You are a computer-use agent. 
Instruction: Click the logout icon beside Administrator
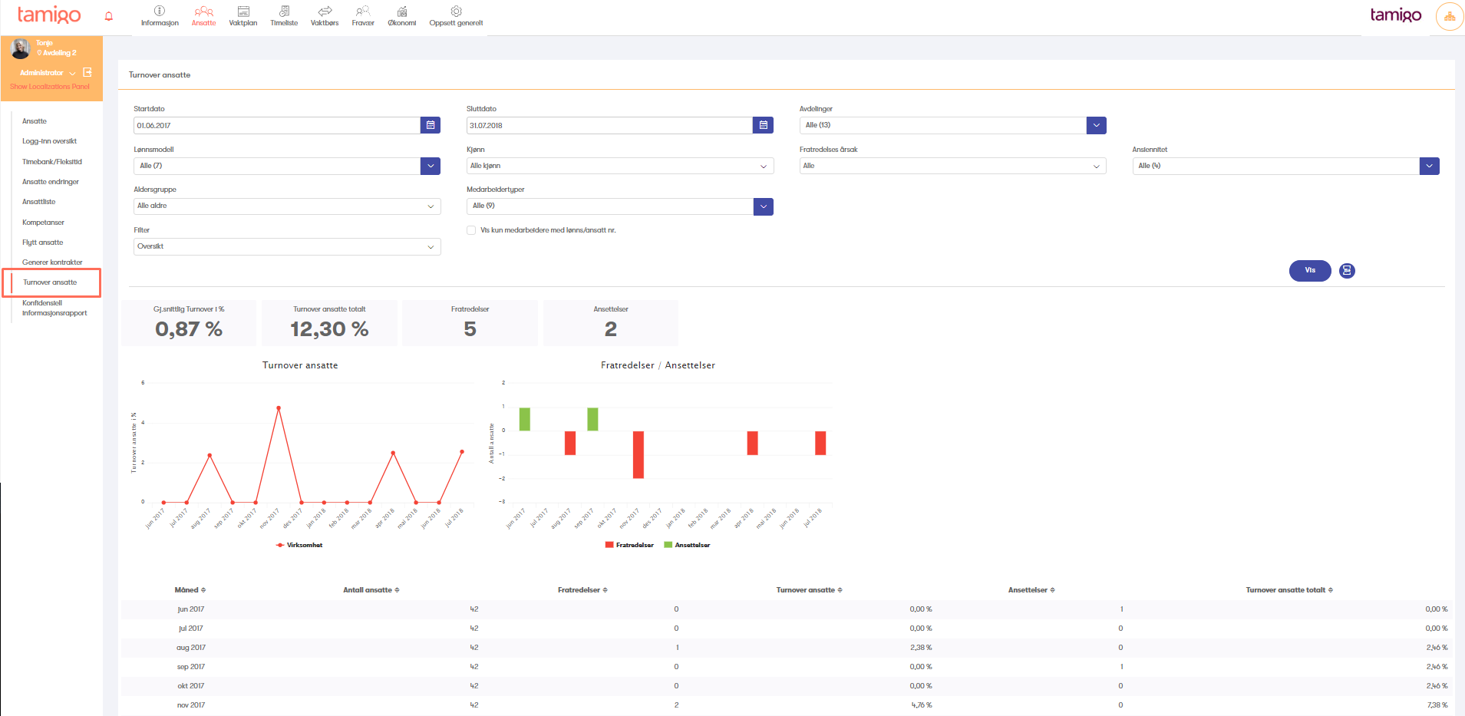[87, 72]
